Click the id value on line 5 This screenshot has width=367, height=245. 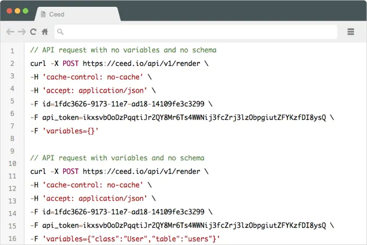pyautogui.click(x=129, y=104)
